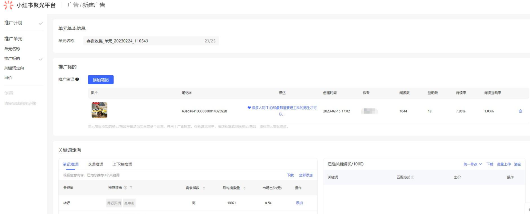Open the promoted note thumbnail image
The height and width of the screenshot is (214, 530).
(x=99, y=110)
